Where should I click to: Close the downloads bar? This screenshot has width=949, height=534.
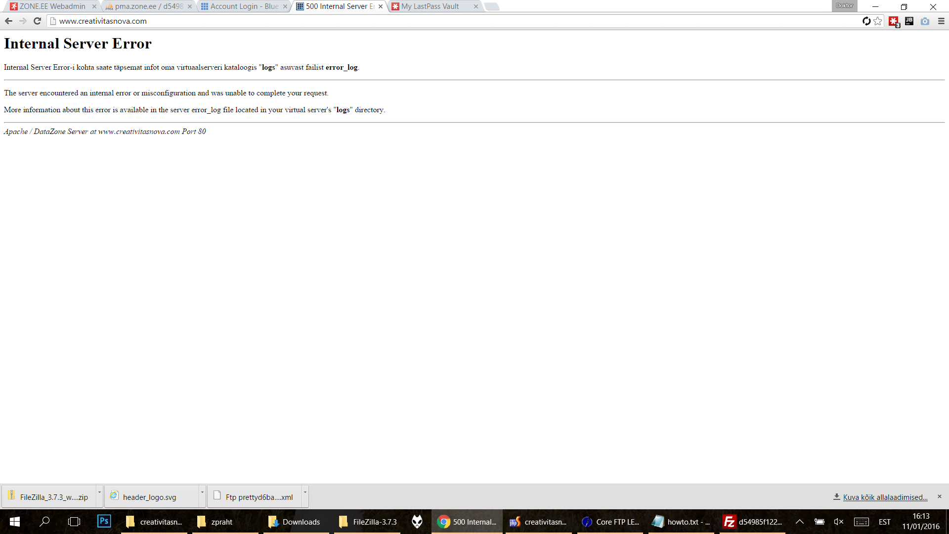tap(940, 496)
